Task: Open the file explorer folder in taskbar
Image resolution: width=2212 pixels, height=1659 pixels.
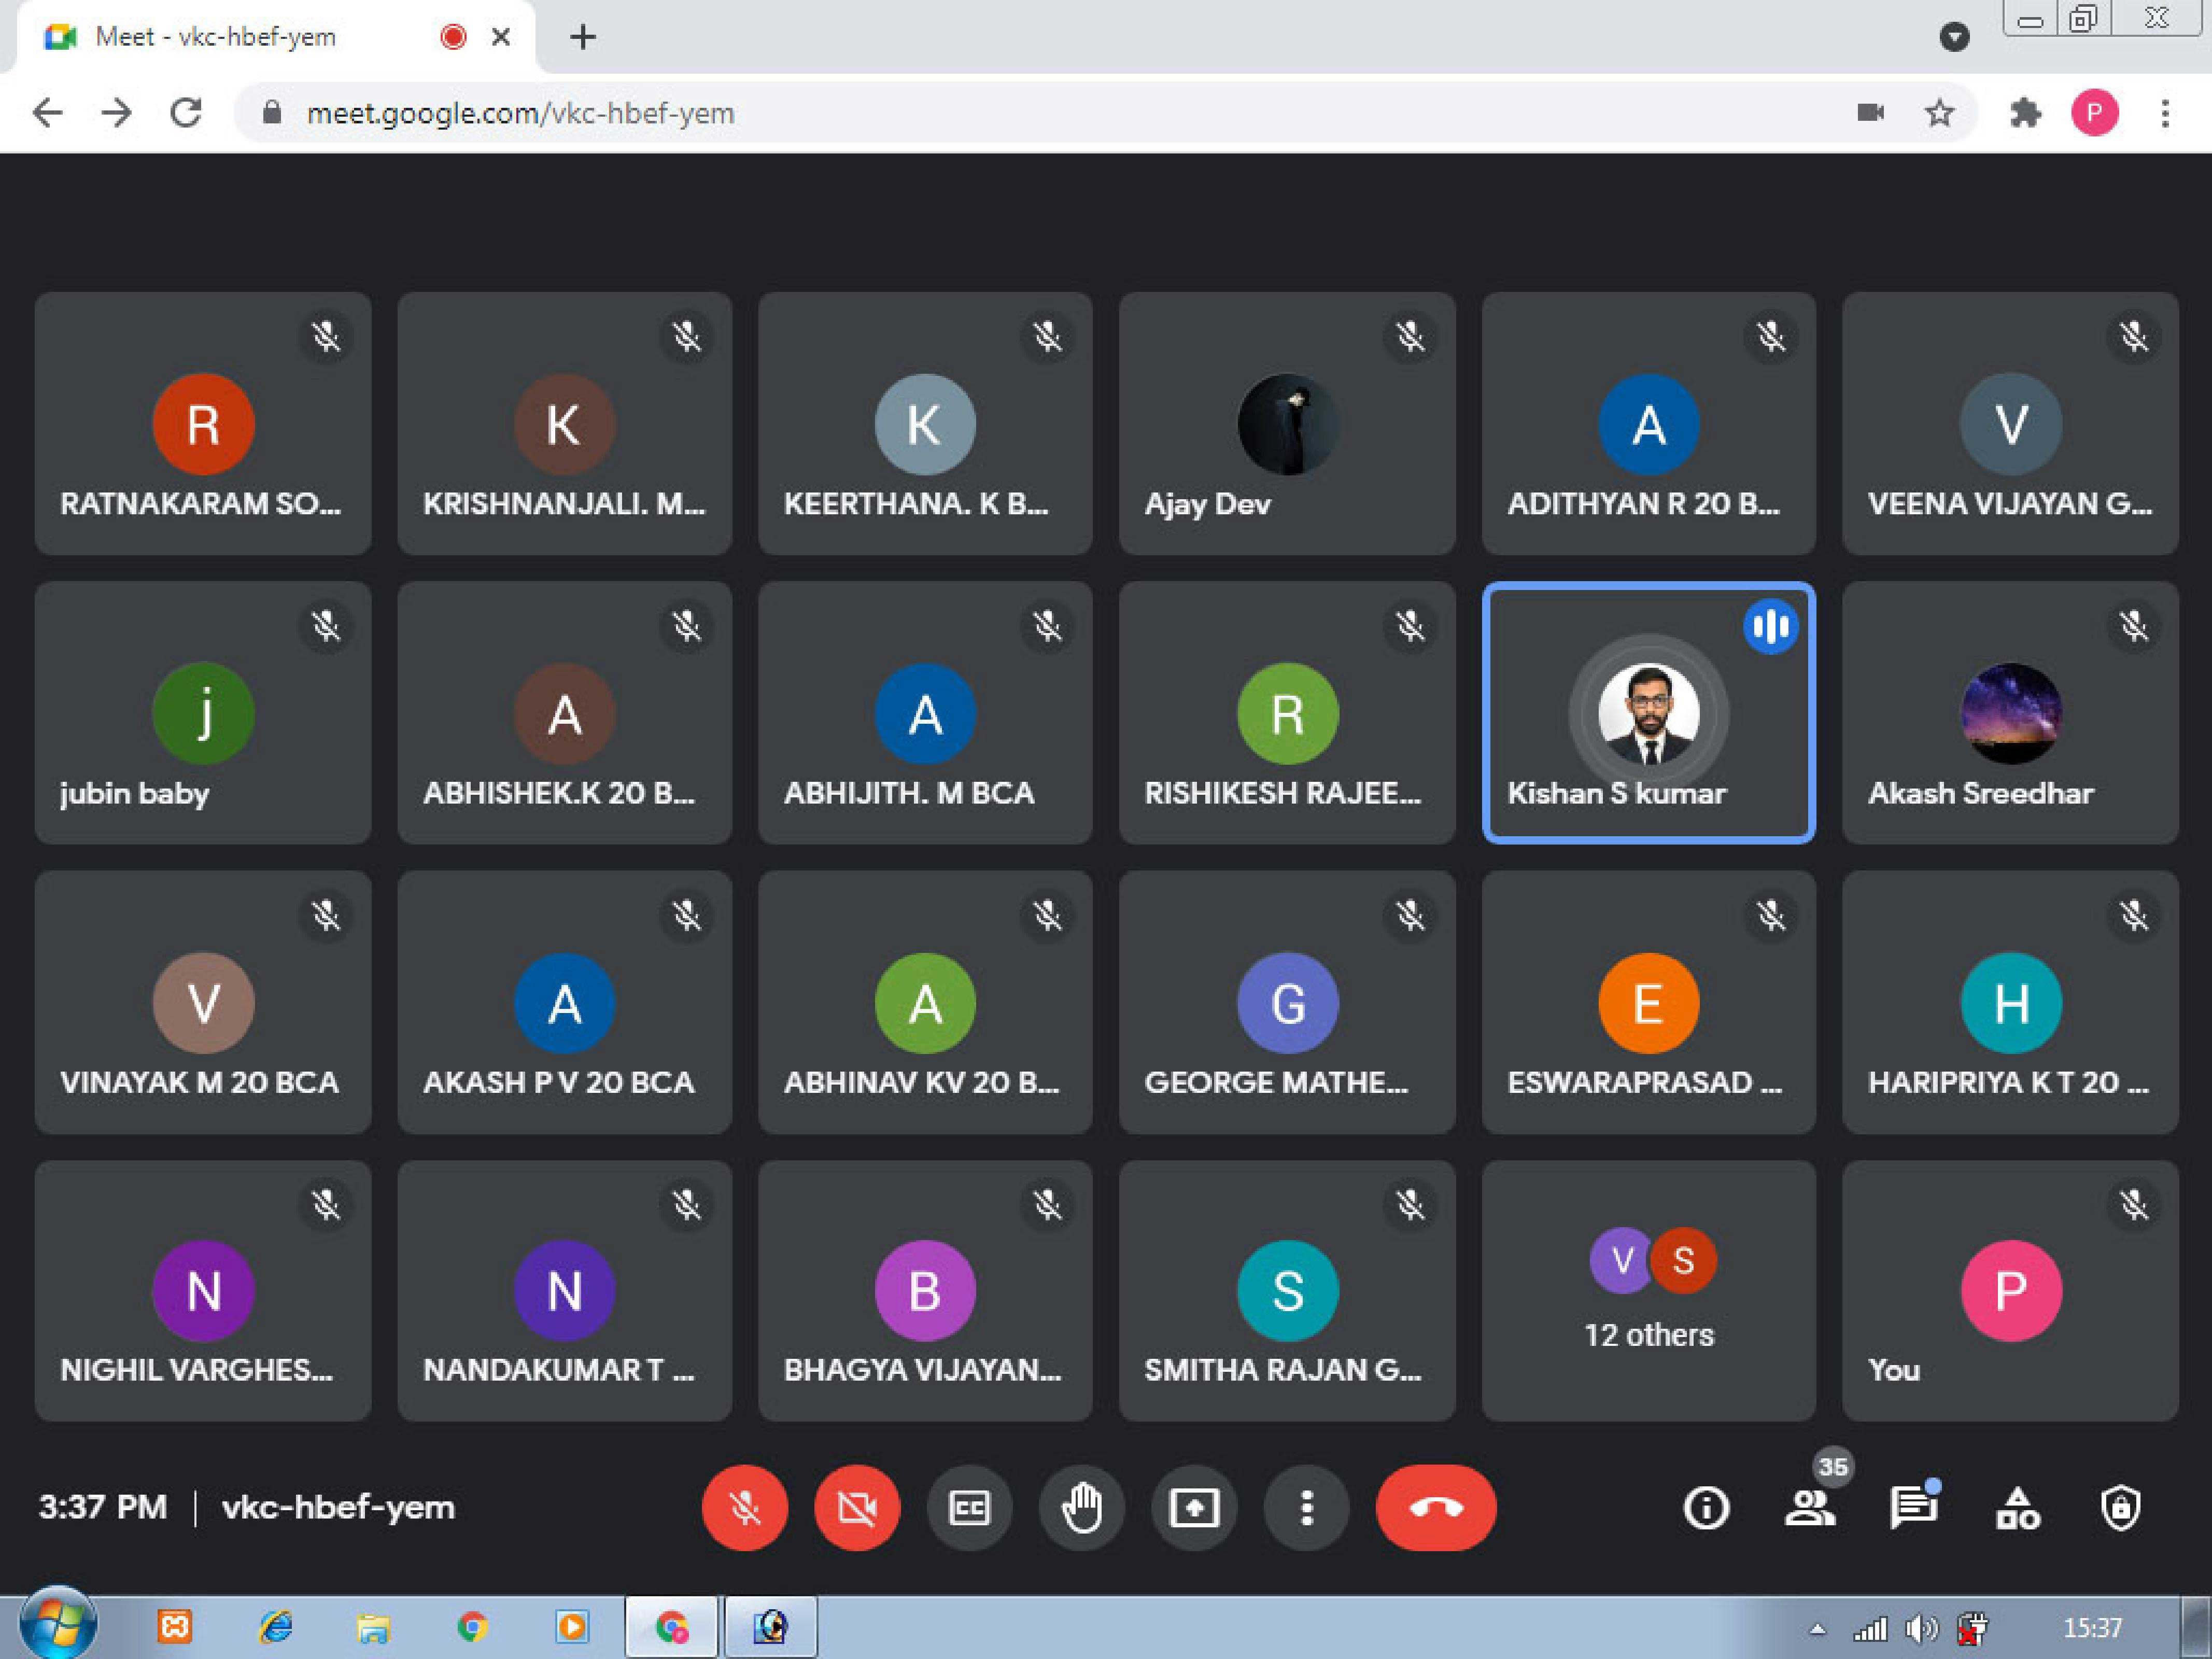Action: click(373, 1628)
